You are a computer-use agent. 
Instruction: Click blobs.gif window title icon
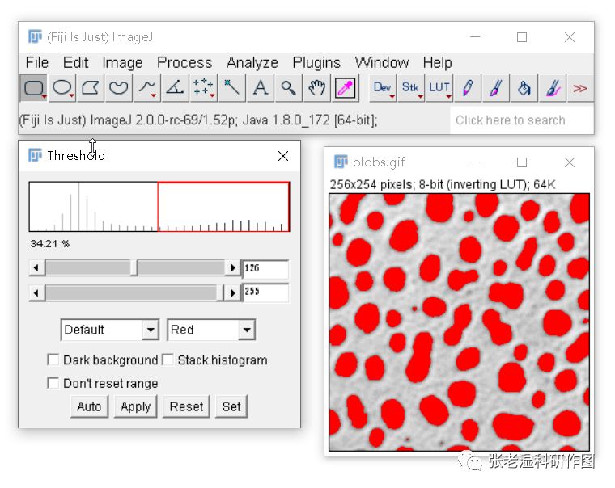click(x=341, y=162)
